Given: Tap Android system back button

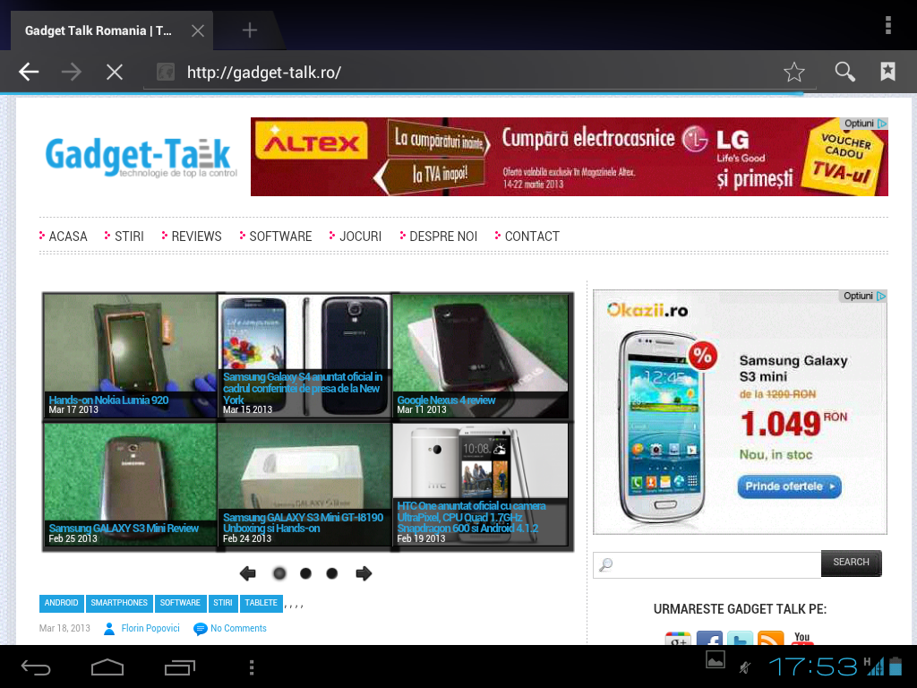Looking at the screenshot, I should click(36, 666).
